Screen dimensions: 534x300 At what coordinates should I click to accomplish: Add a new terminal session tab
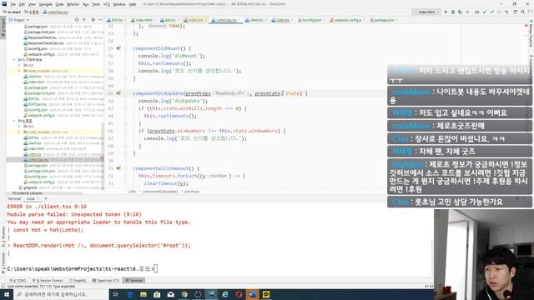tap(46, 198)
